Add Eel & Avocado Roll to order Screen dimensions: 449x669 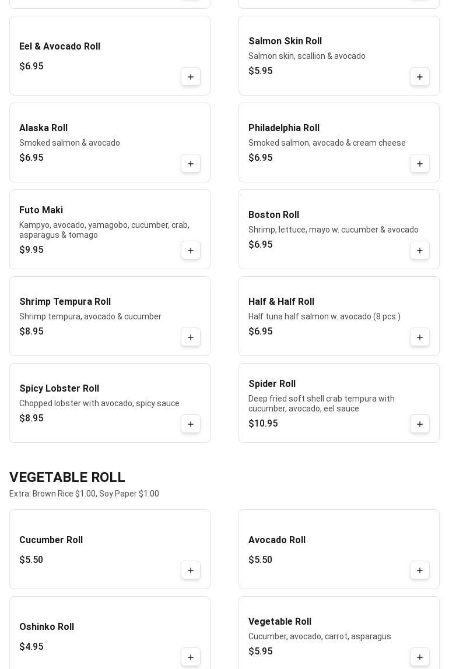[191, 77]
